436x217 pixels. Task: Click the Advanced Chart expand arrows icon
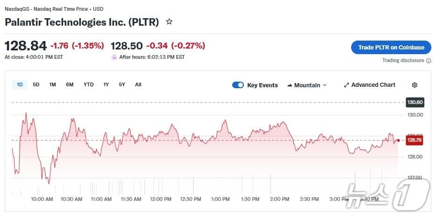[x=346, y=85]
